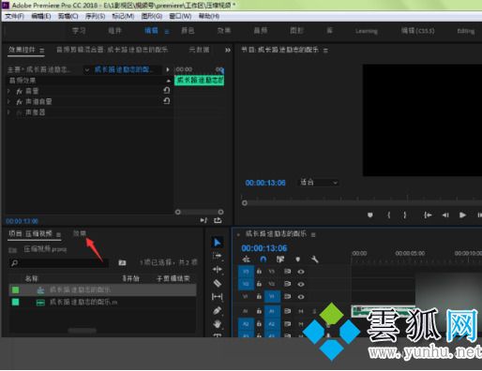This screenshot has width=482, height=371.
Task: Toggle the timeline Snap magnet icon
Action: pyautogui.click(x=264, y=260)
